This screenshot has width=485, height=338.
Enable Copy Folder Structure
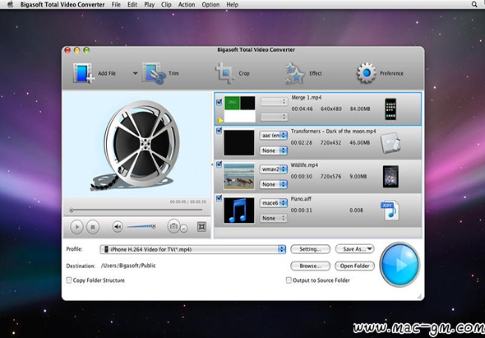[x=69, y=280]
